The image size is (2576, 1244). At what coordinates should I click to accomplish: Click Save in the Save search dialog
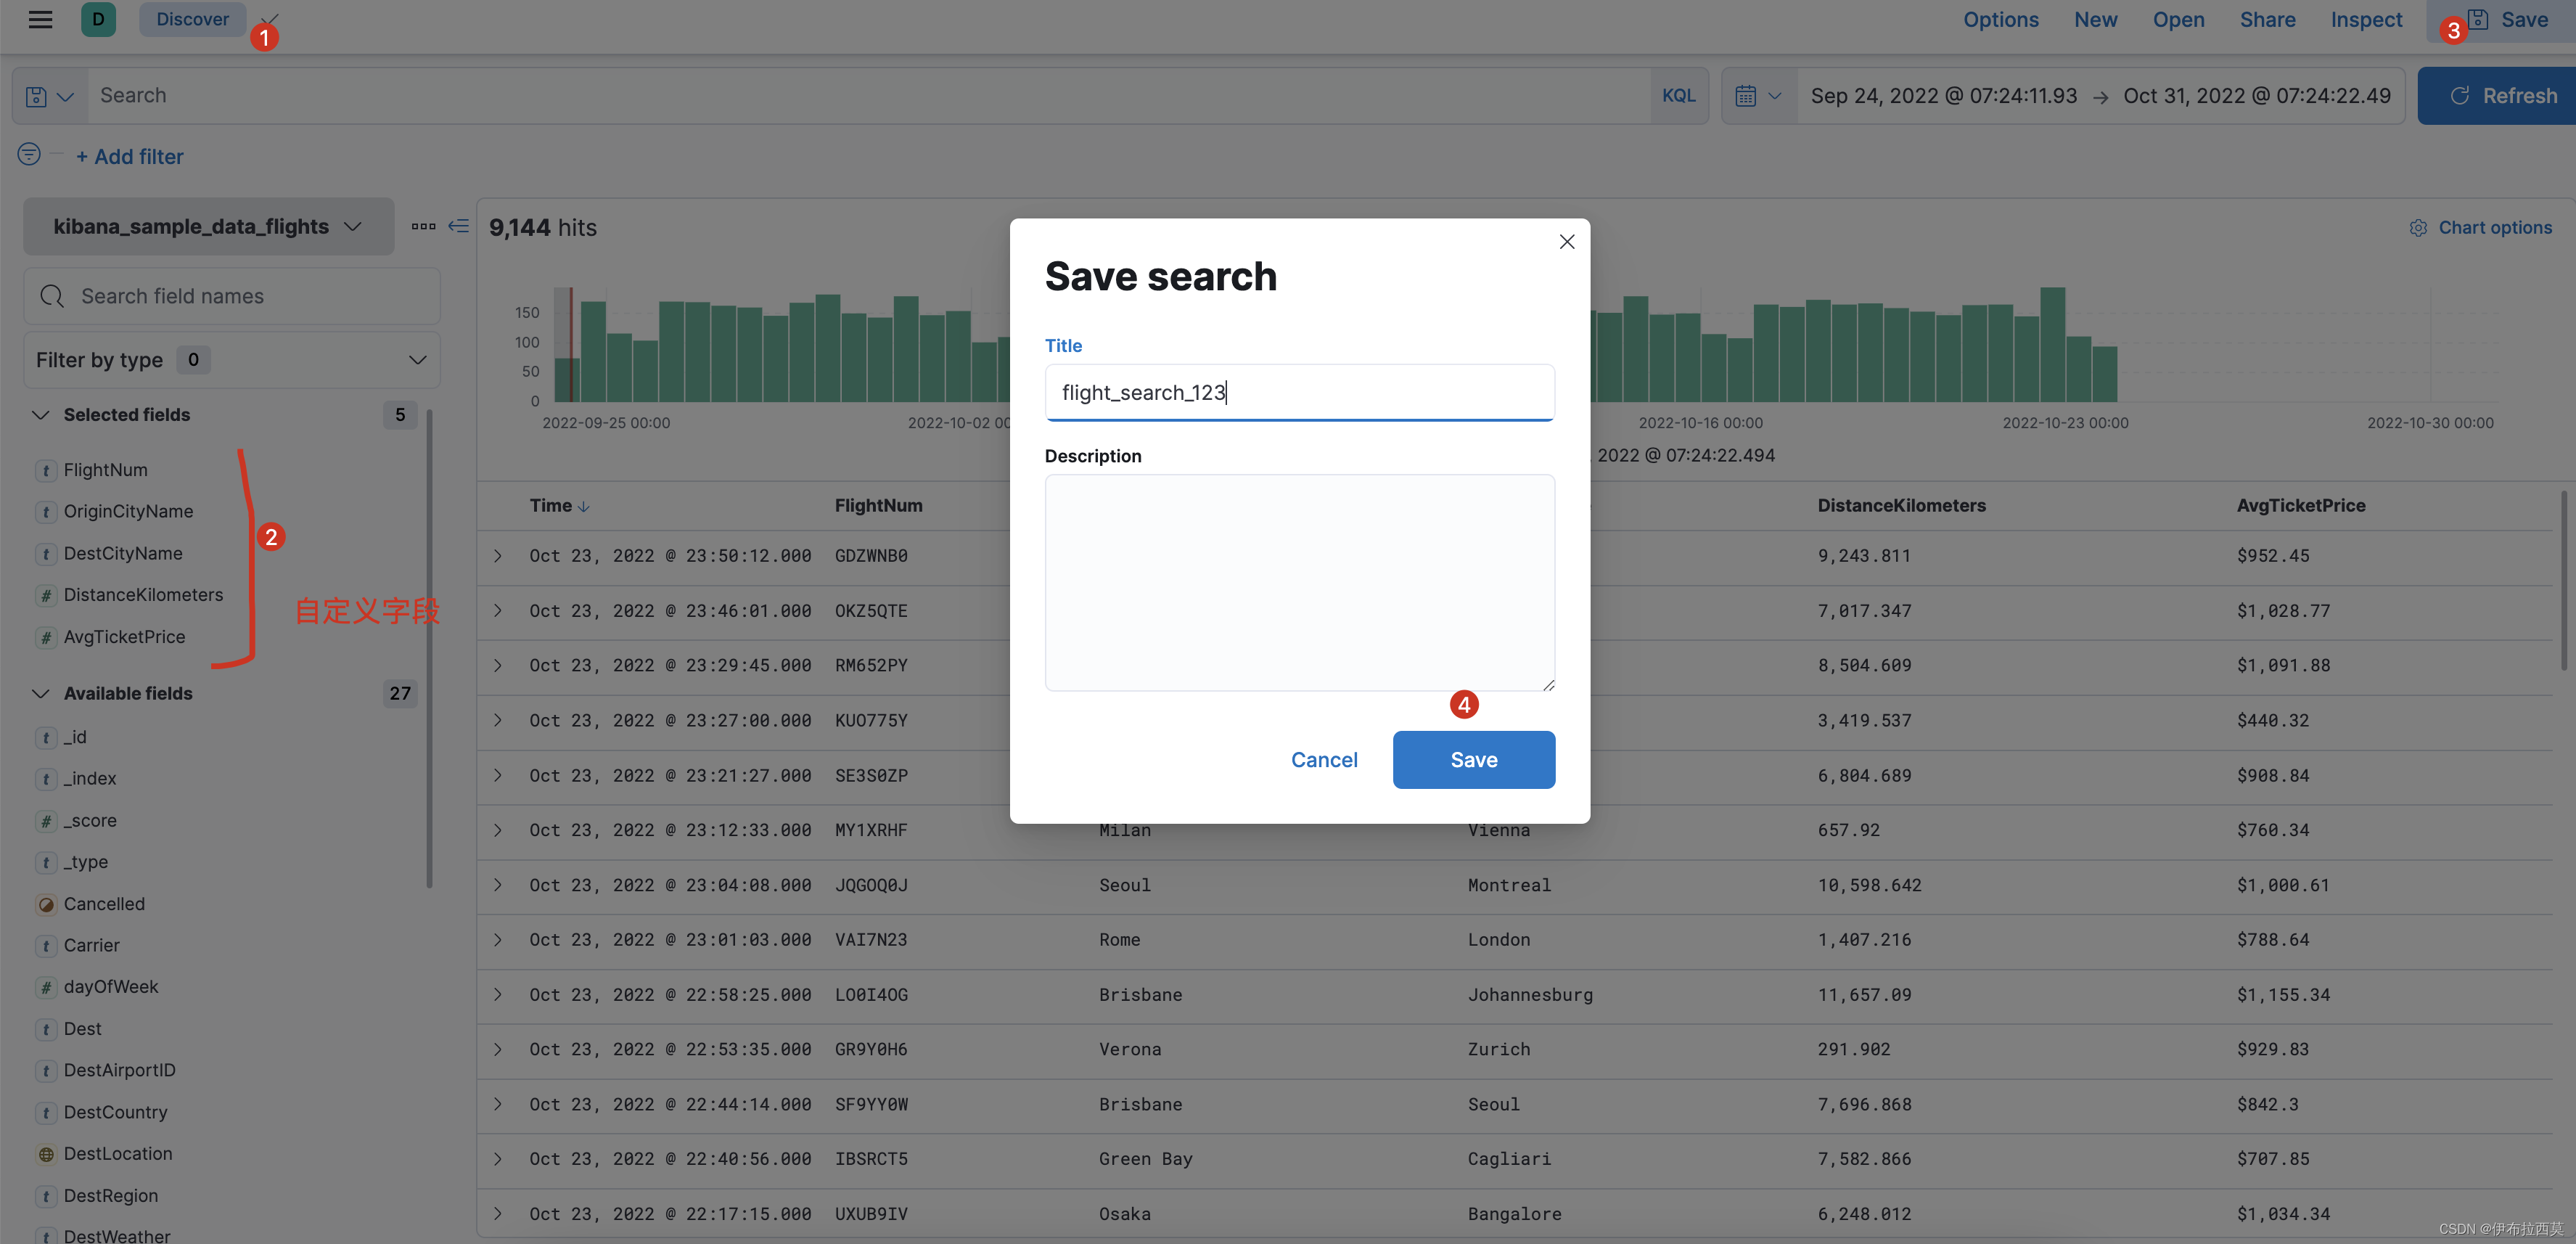pos(1473,760)
